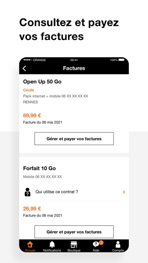Click Gérer et payer button under Open Up

(74, 139)
